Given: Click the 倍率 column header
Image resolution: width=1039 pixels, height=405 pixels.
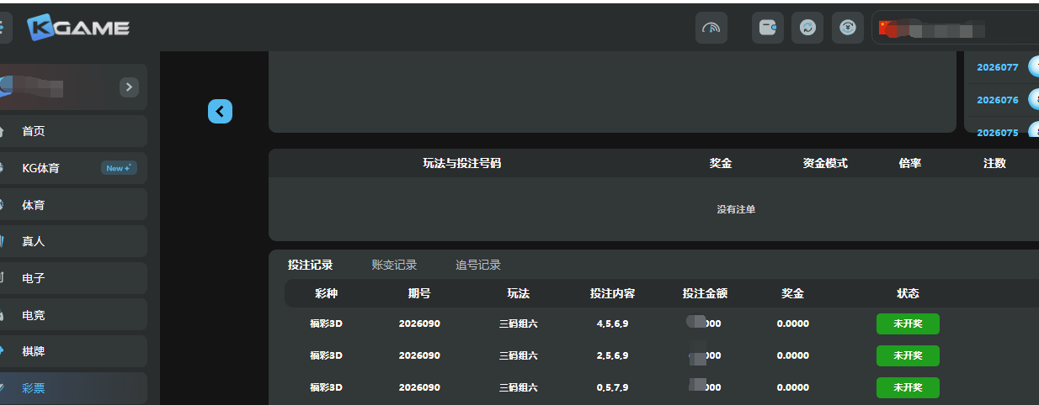Looking at the screenshot, I should tap(910, 163).
